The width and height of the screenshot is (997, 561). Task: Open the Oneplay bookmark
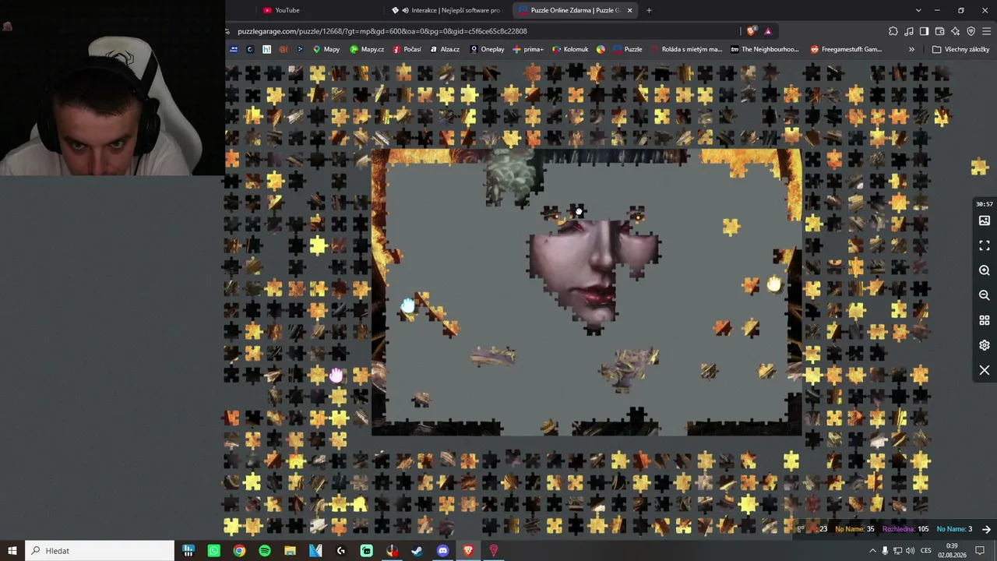click(x=487, y=49)
